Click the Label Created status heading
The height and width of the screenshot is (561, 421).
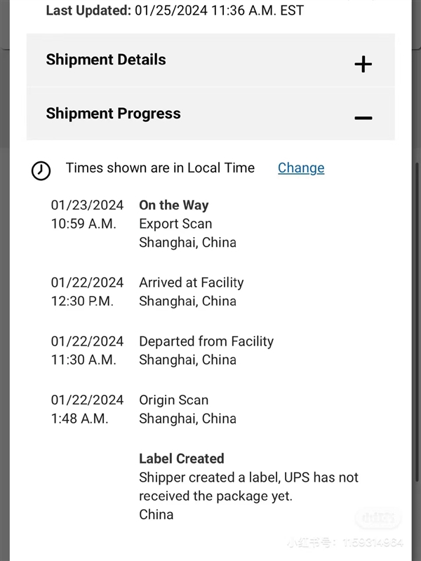[x=181, y=459]
